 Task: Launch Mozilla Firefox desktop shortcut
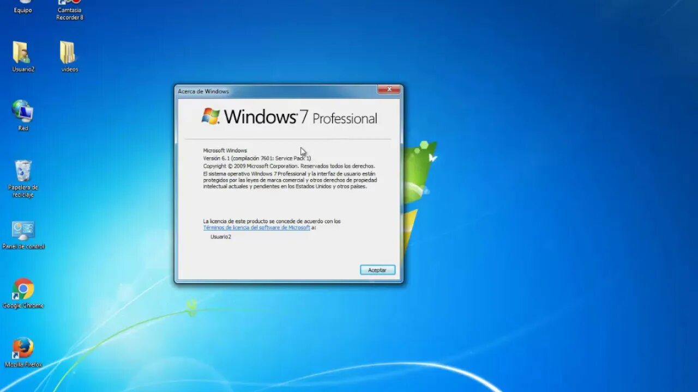23,353
